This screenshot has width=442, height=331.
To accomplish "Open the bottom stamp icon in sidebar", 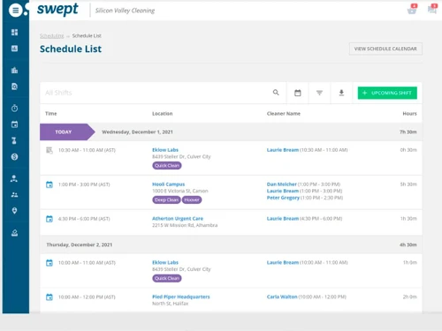I will [14, 233].
